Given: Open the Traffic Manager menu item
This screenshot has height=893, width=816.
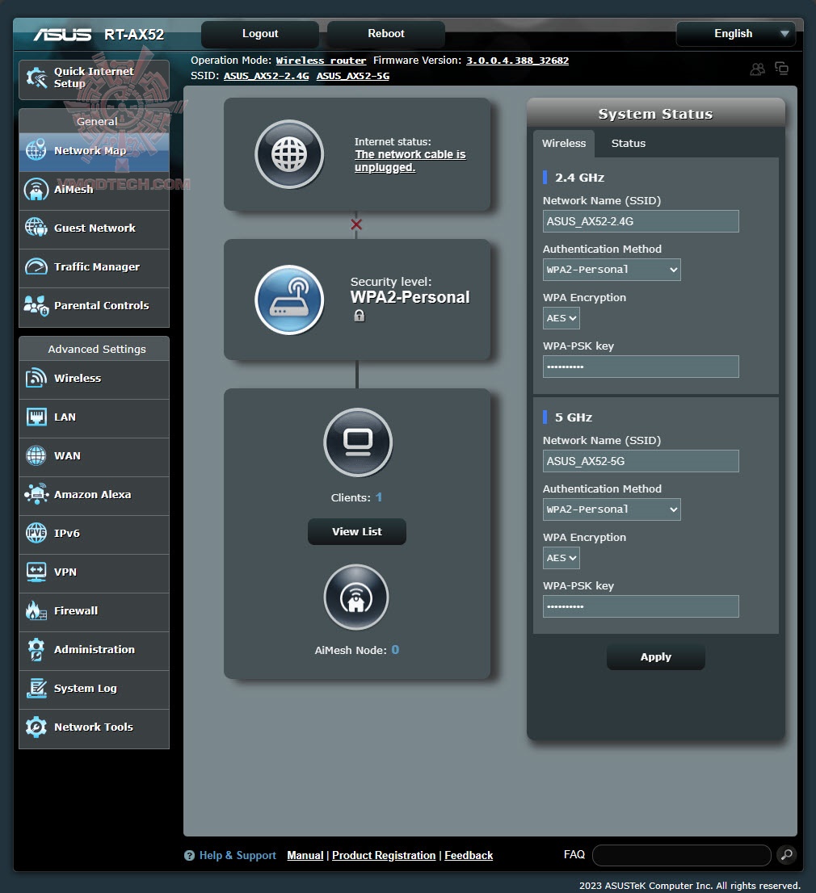Looking at the screenshot, I should [x=94, y=267].
